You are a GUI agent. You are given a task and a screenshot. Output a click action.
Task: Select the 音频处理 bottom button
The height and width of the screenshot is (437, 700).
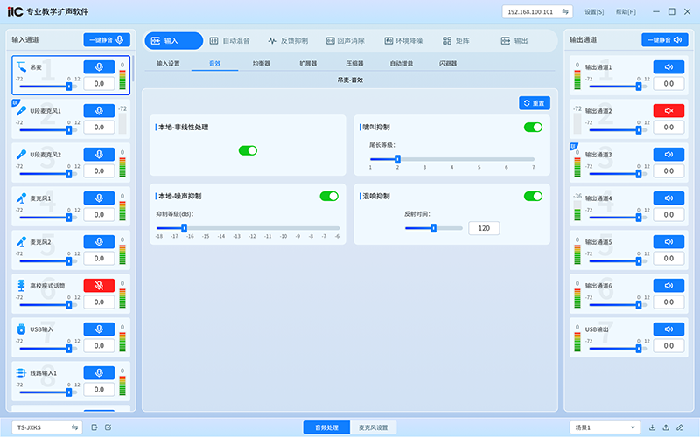click(326, 427)
